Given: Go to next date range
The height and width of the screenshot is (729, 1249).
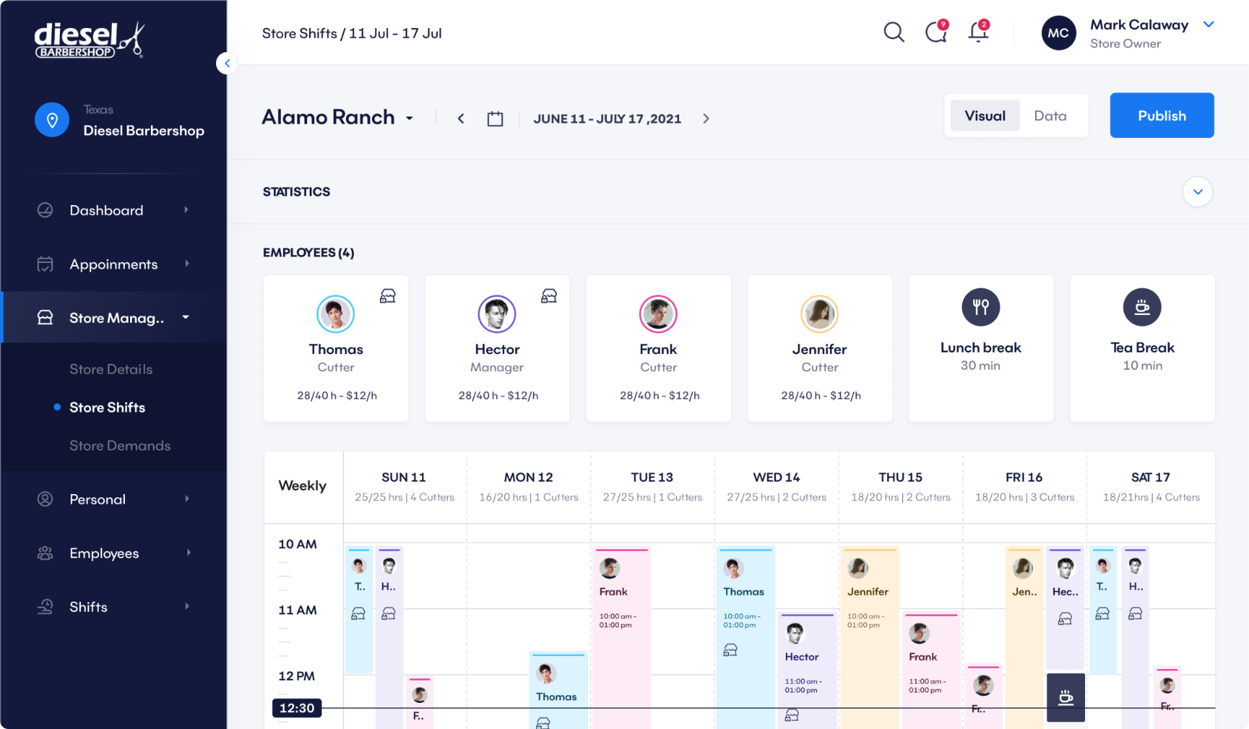Looking at the screenshot, I should [706, 118].
